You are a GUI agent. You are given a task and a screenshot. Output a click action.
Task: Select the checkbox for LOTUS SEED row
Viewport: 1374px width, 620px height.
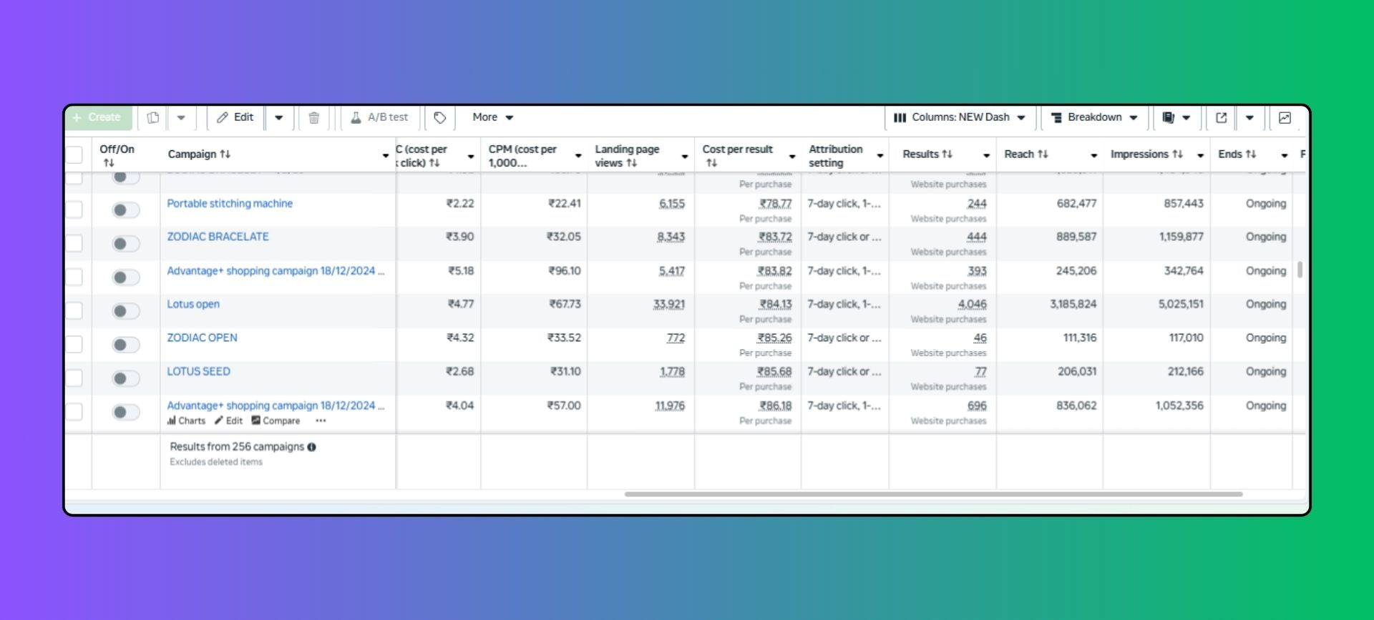(x=74, y=378)
